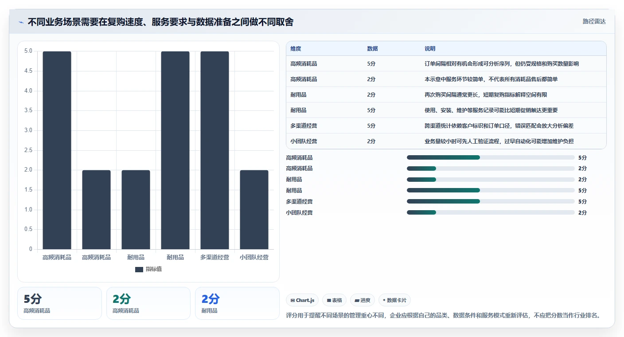Click the 小团队经营 cell in the table
This screenshot has height=337, width=624.
[x=304, y=141]
